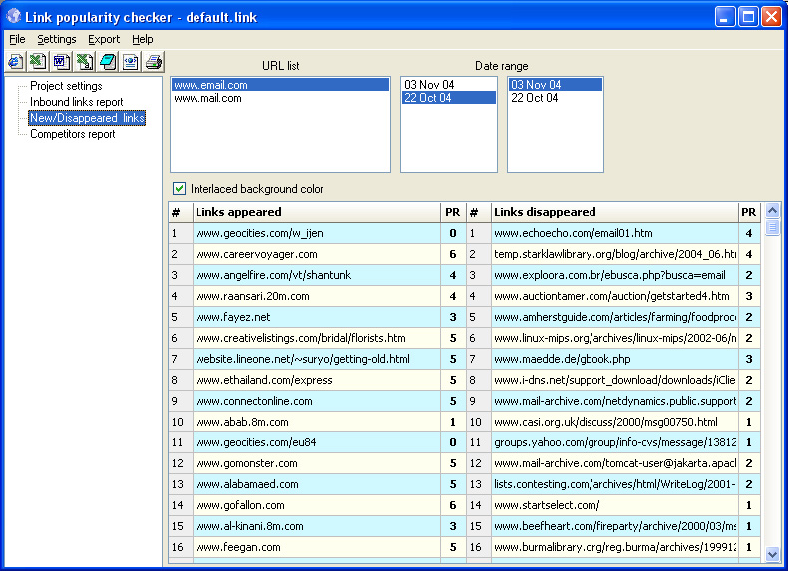The width and height of the screenshot is (788, 571).
Task: Open the Settings menu
Action: [57, 39]
